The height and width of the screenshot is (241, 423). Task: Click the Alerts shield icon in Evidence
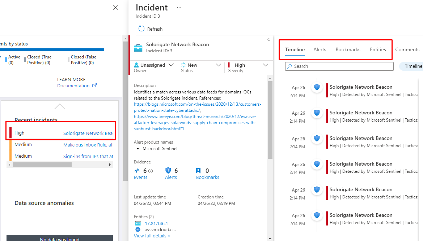coord(168,171)
